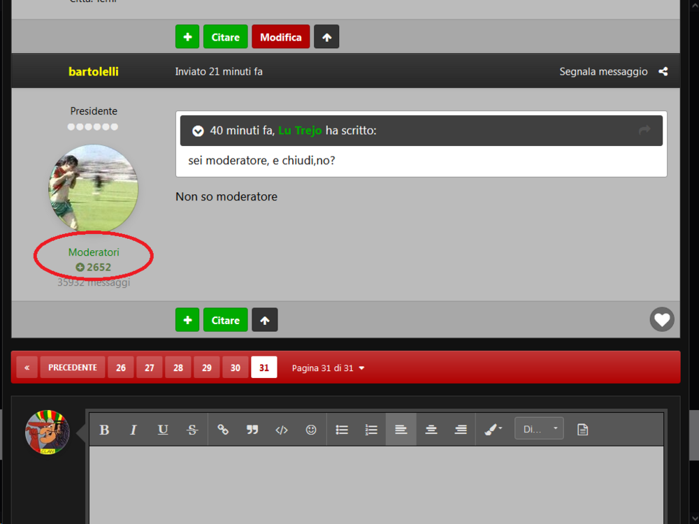Toggle bold formatting in editor
Viewport: 699px width, 524px height.
[x=104, y=430]
